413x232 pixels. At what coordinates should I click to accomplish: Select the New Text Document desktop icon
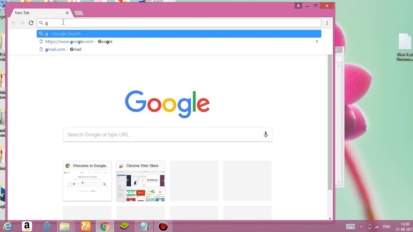405,47
